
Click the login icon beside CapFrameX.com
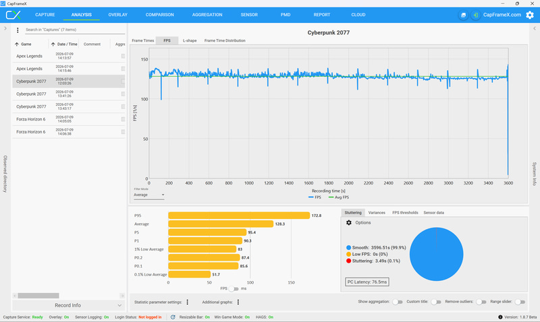(x=476, y=15)
